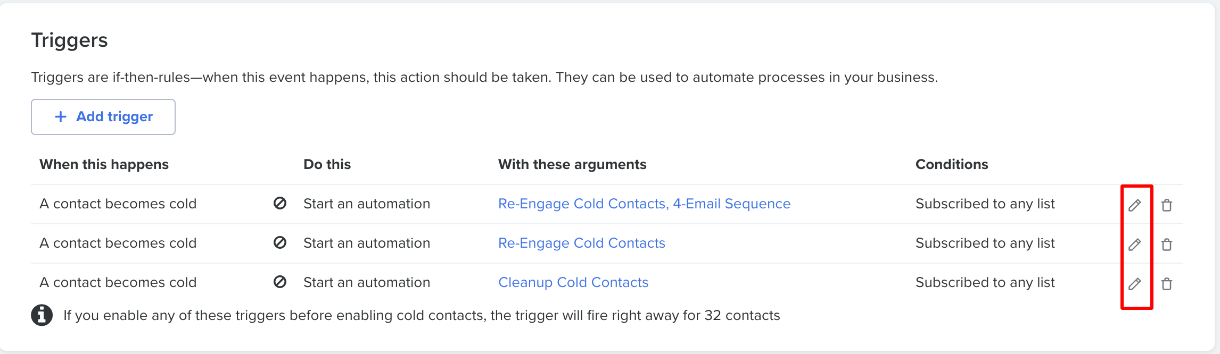The image size is (1220, 354).
Task: Click the disabled icon on the Cleanup trigger row
Action: [280, 282]
